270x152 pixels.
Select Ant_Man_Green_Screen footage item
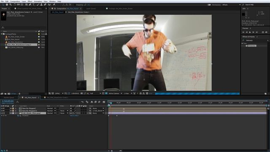[16, 37]
